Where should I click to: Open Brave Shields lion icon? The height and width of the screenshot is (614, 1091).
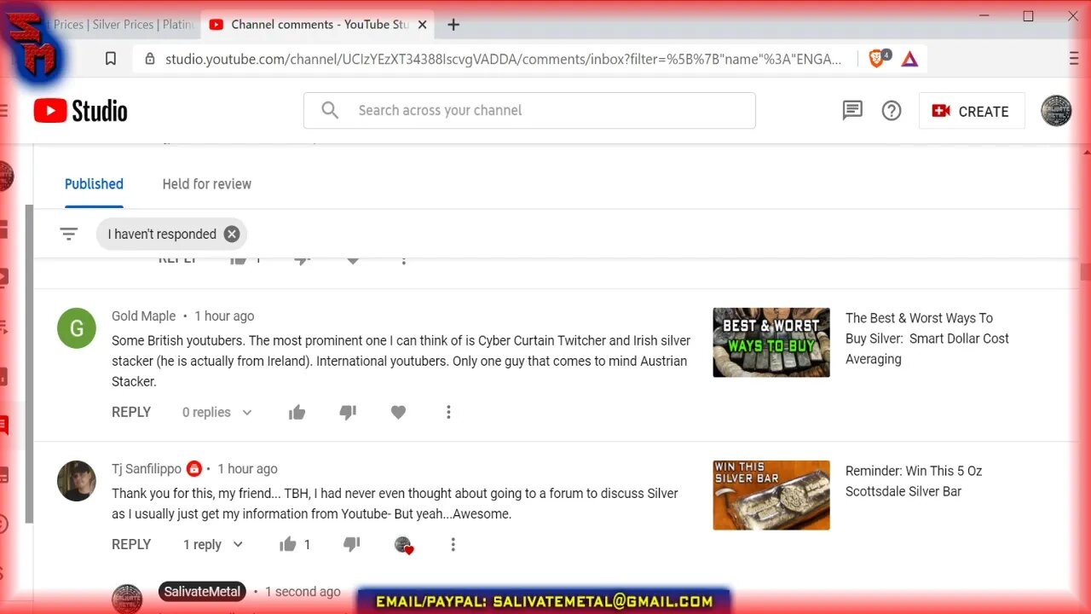pyautogui.click(x=878, y=58)
